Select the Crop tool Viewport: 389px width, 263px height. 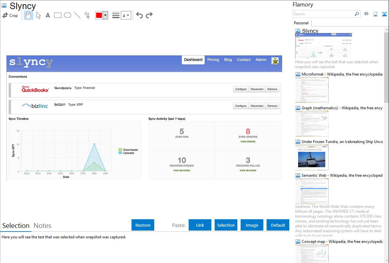10,15
